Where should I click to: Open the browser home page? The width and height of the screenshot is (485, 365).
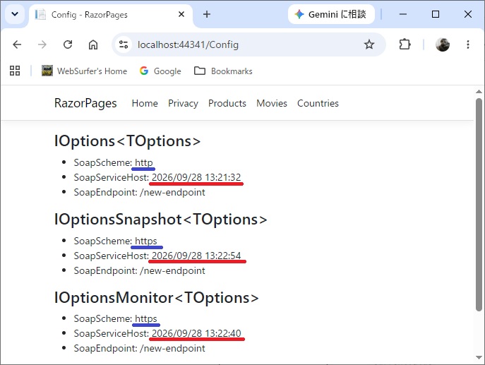tap(93, 44)
